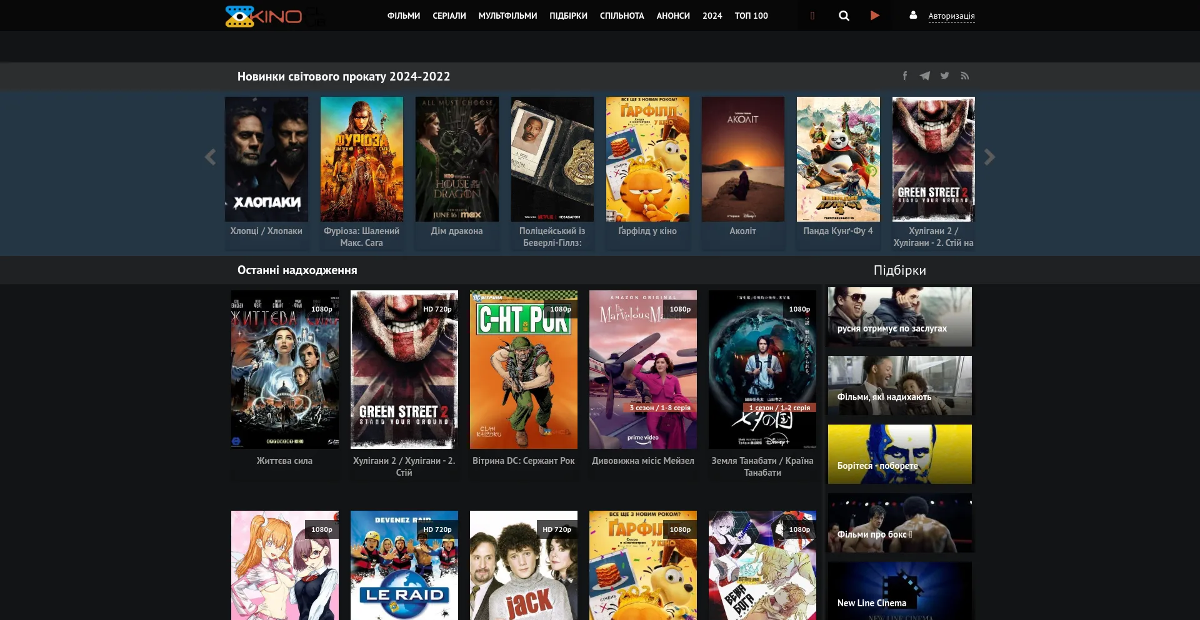1200x620 pixels.
Task: Open the Хлопці / Хлопаки carousel poster
Action: point(266,159)
